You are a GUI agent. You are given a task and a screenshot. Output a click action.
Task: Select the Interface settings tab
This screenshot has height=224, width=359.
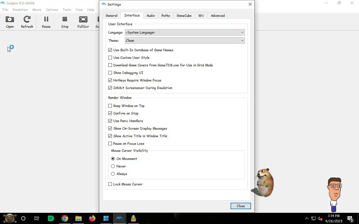132,15
